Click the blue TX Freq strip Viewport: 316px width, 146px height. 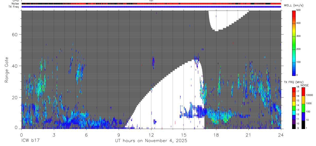pyautogui.click(x=151, y=7)
